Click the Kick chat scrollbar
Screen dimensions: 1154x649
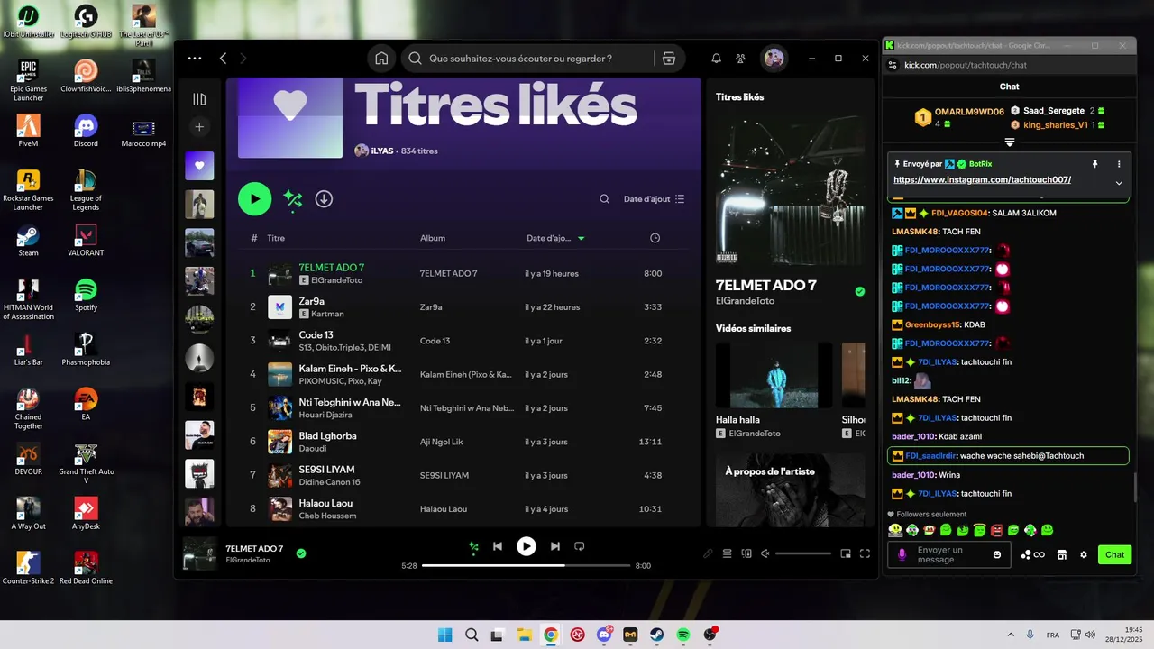(x=1134, y=486)
